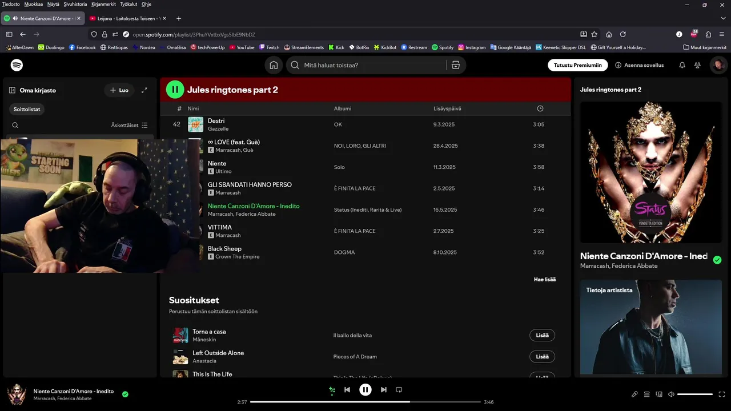
Task: Sort by Lisäyspäivä column header
Action: [x=447, y=108]
